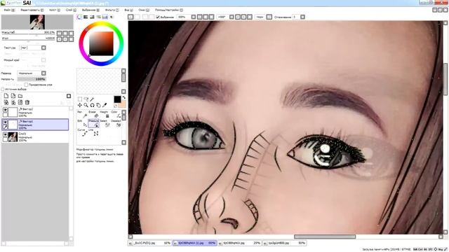
Task: Click the Merge Down layer icon
Action: 13,102
